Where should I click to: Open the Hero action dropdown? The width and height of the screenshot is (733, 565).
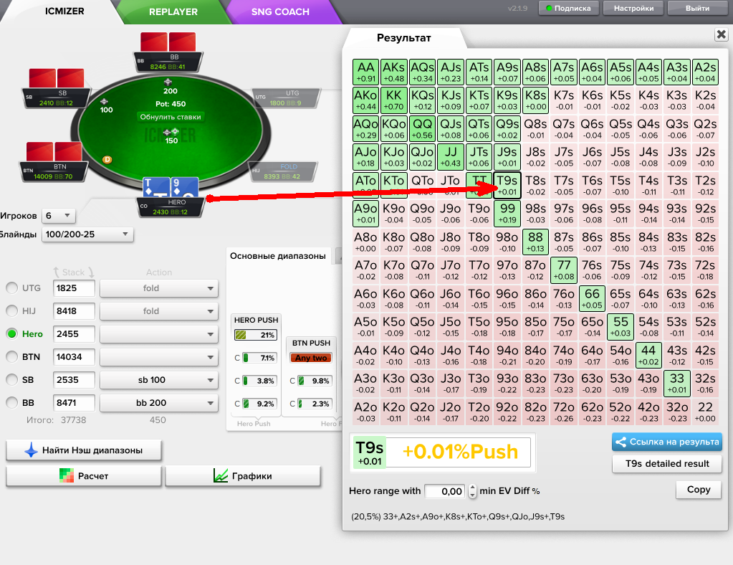159,334
